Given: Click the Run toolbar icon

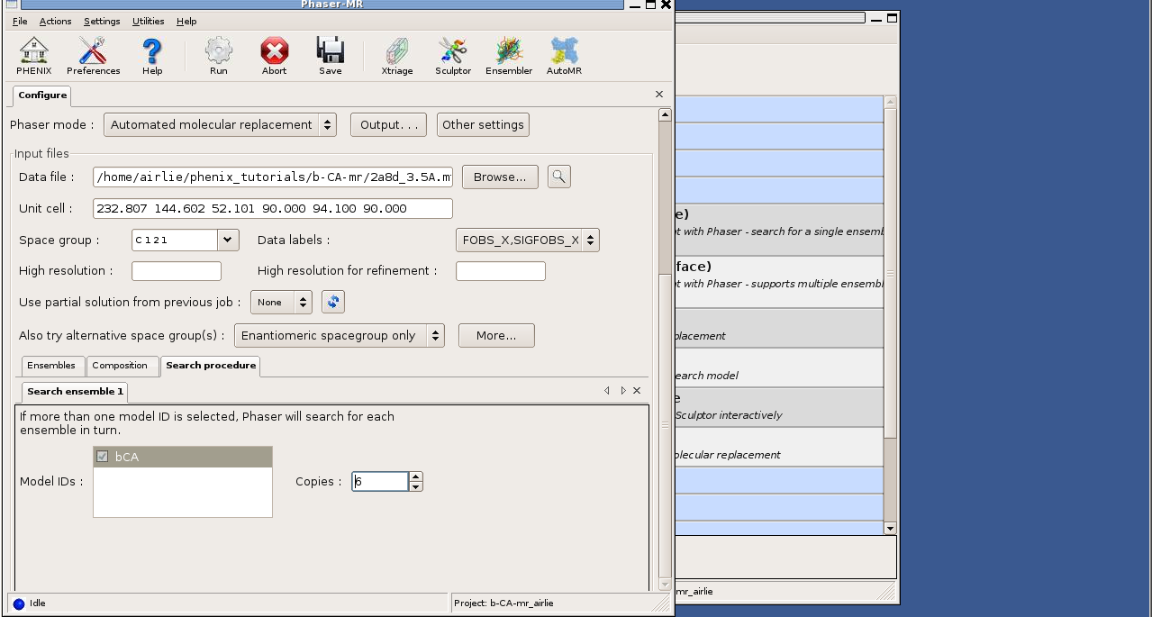Looking at the screenshot, I should (x=219, y=56).
